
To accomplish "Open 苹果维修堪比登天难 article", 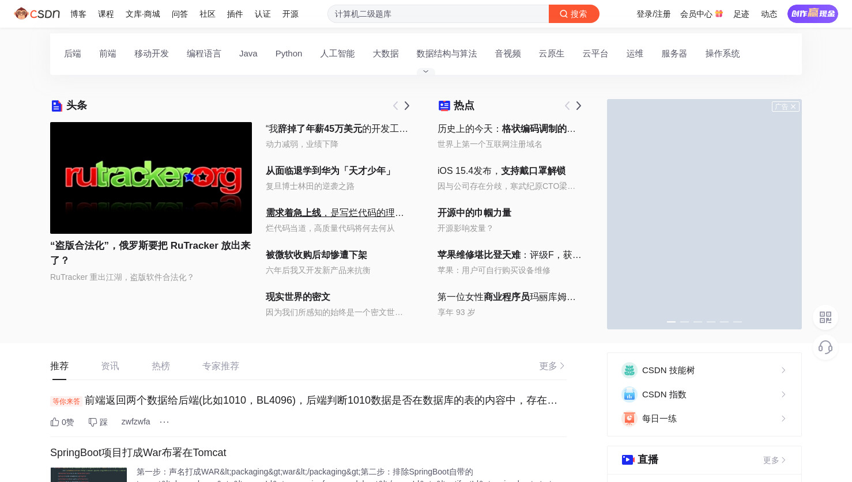I will click(x=510, y=255).
